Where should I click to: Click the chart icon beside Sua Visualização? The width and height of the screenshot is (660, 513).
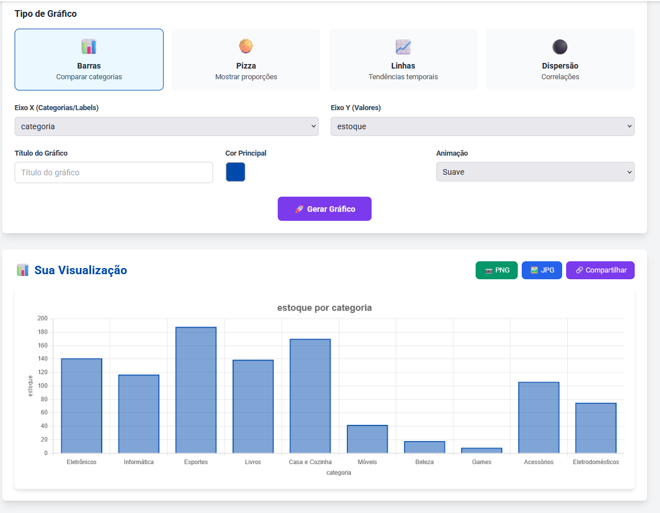pyautogui.click(x=22, y=270)
